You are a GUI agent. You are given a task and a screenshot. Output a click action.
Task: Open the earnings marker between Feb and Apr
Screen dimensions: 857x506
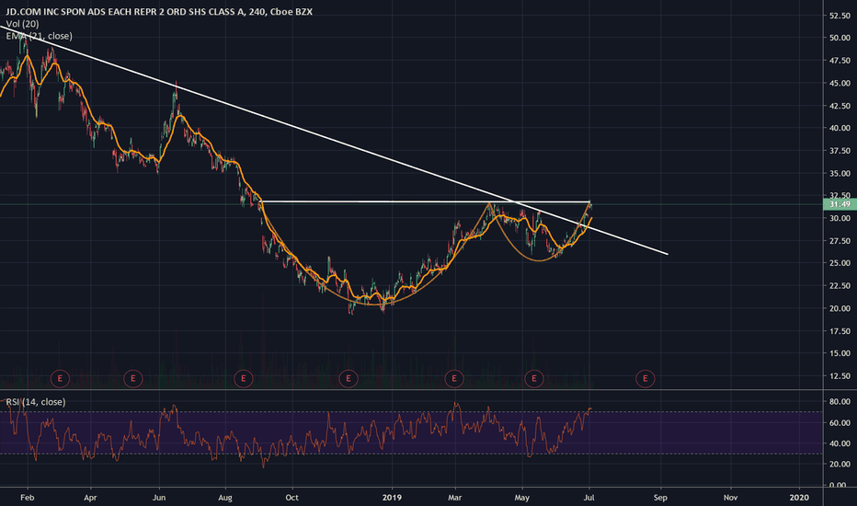pos(60,378)
